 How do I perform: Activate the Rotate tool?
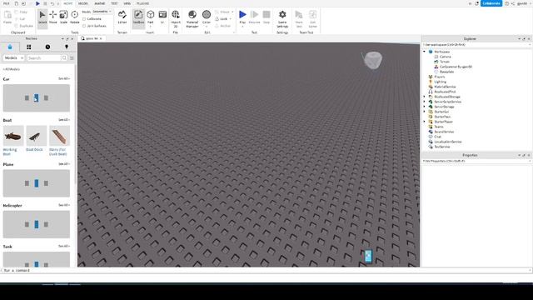(74, 17)
